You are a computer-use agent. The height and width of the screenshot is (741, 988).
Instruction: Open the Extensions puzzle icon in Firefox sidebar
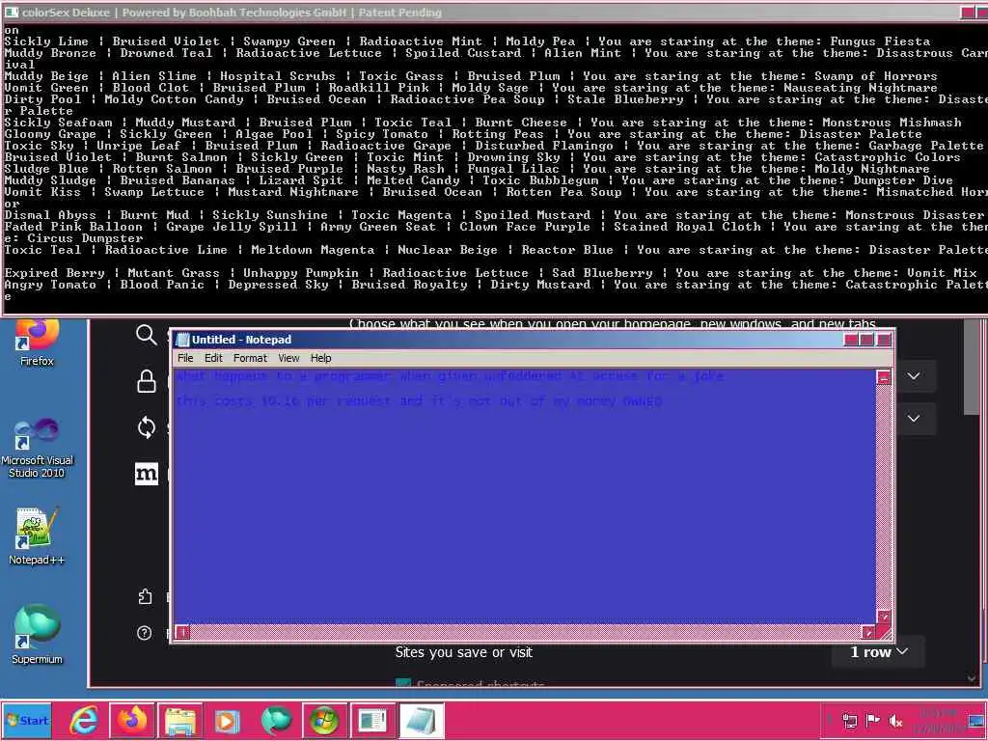coord(145,596)
